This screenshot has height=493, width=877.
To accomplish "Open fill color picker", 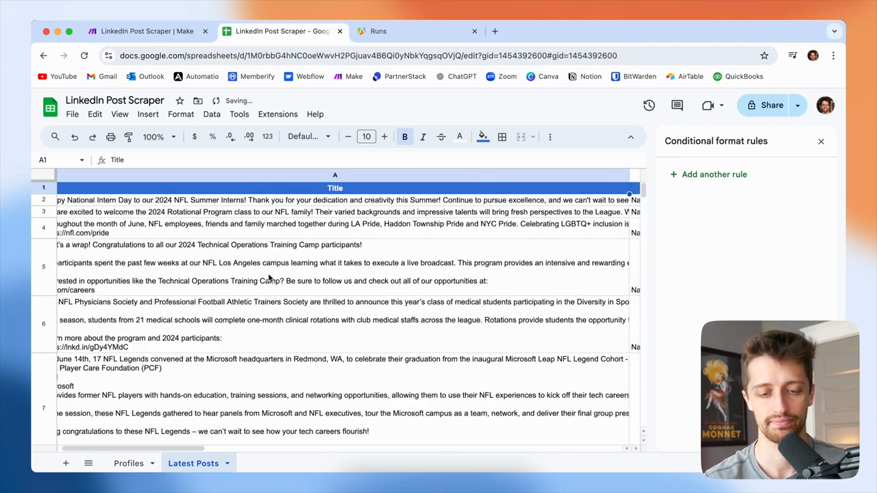I will [483, 137].
